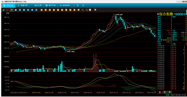Open the 发售交易 tab
This screenshot has height=97, width=187.
pos(23,5)
